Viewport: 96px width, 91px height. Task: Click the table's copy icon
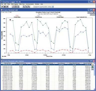[x=93, y=69]
